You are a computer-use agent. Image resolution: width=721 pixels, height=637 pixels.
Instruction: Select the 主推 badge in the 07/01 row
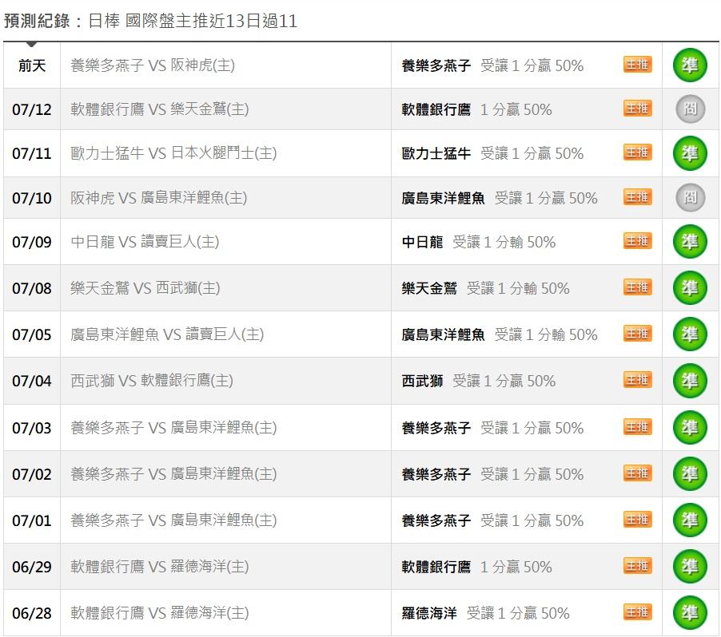(638, 520)
